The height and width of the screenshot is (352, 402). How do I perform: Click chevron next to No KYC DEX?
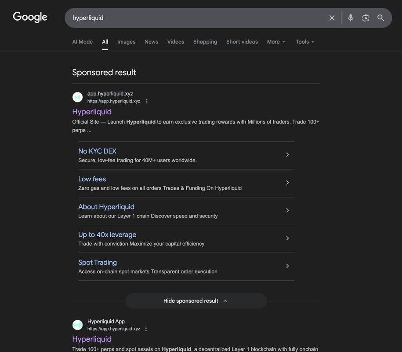pyautogui.click(x=287, y=155)
